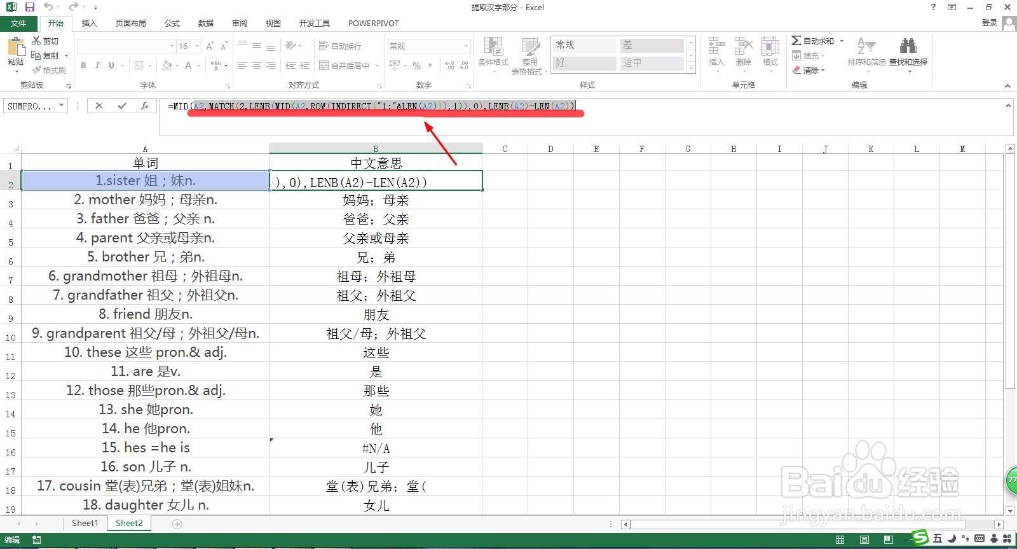Select cell B16 showing #N/A
1017x549 pixels.
pos(376,448)
